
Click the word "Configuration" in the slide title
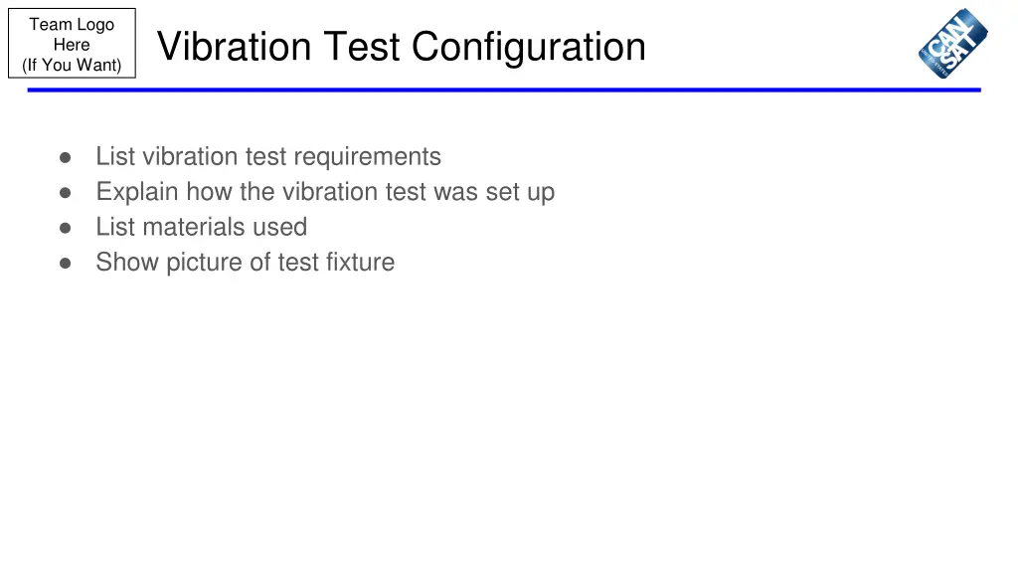[529, 48]
